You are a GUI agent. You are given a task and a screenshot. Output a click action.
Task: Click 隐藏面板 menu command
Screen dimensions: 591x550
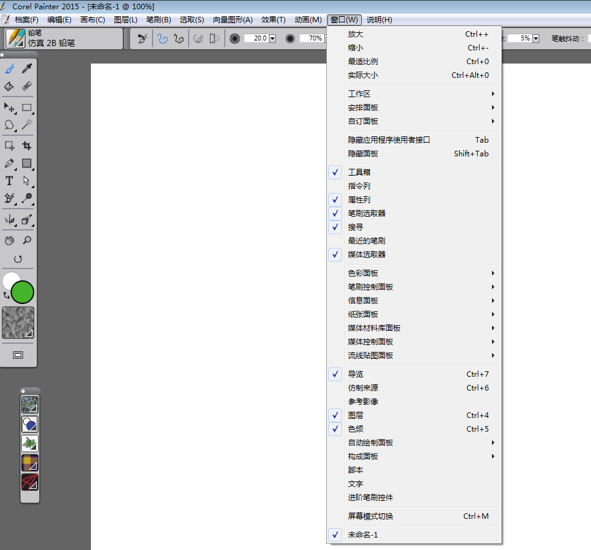click(x=414, y=153)
